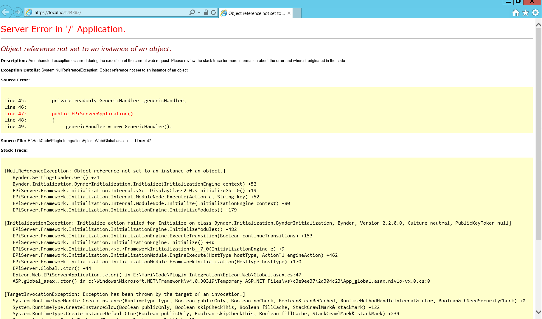Image resolution: width=542 pixels, height=319 pixels.
Task: Close the Internet Explorer window
Action: click(532, 2)
